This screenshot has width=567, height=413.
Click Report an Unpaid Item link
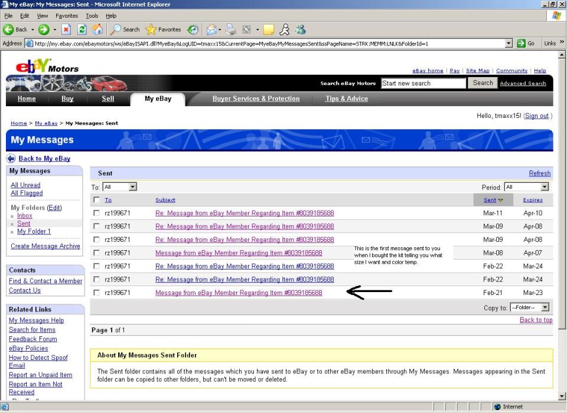[x=41, y=375]
